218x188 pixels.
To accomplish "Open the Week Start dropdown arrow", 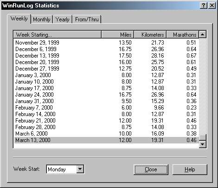I will pyautogui.click(x=80, y=169).
